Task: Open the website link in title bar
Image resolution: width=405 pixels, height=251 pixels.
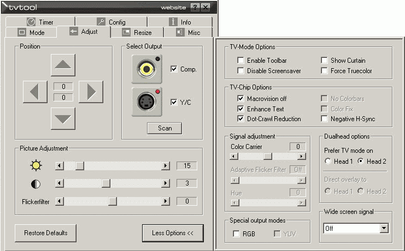Action: click(173, 8)
